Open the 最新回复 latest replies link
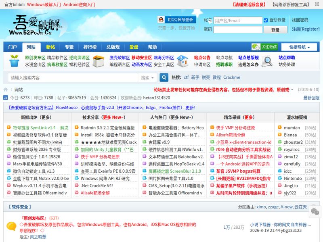Screen dimensions: 323x242 [311, 98]
